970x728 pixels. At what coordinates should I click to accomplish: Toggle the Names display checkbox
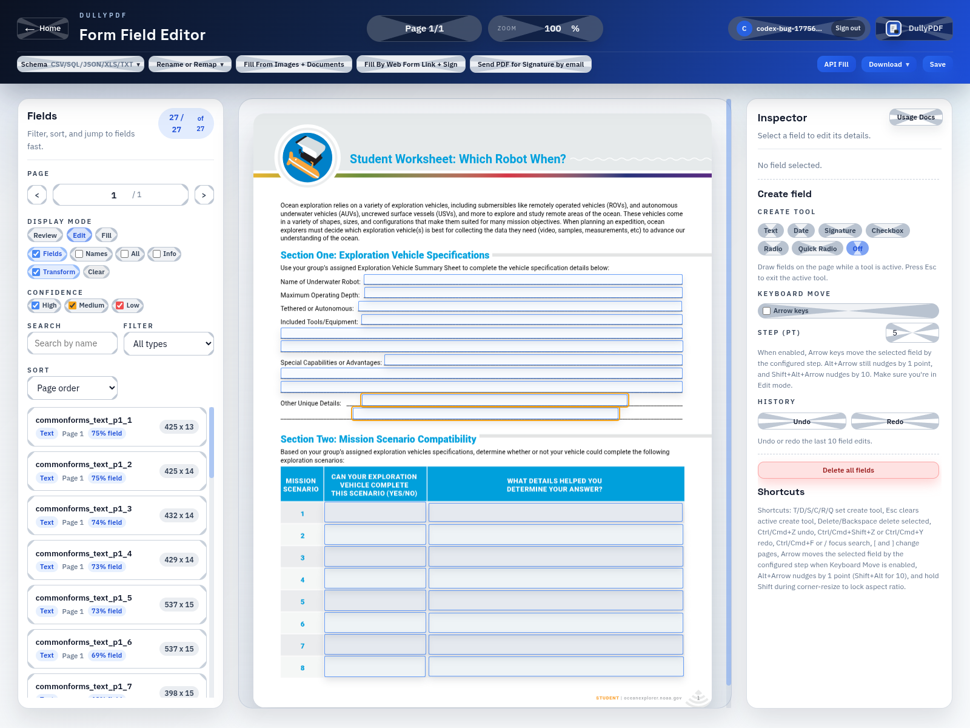point(78,254)
